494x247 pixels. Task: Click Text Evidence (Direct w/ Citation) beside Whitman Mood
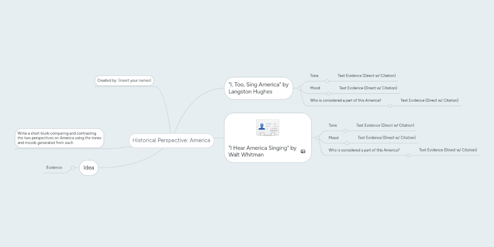coord(387,137)
